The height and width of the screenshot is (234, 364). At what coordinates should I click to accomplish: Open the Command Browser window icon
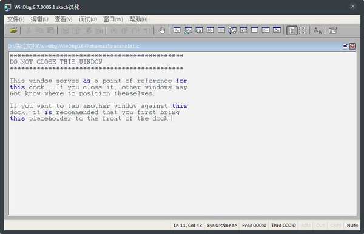pos(277,30)
